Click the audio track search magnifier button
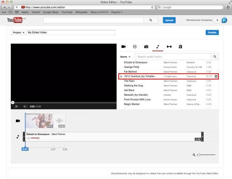The height and width of the screenshot is (179, 232). [x=215, y=57]
